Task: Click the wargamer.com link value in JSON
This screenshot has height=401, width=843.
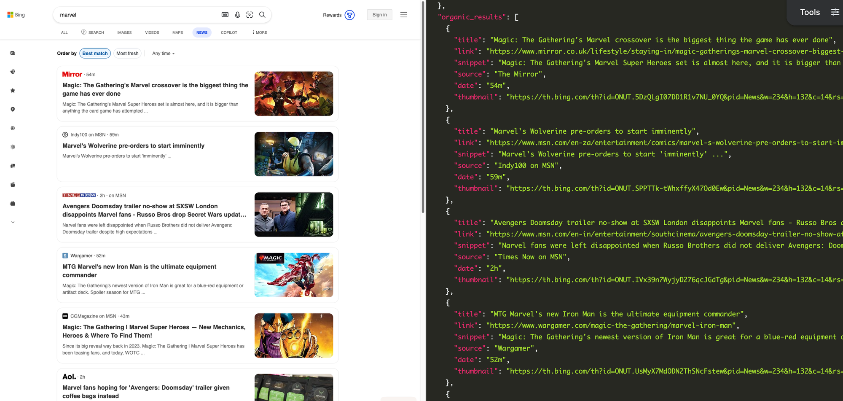Action: pos(611,326)
